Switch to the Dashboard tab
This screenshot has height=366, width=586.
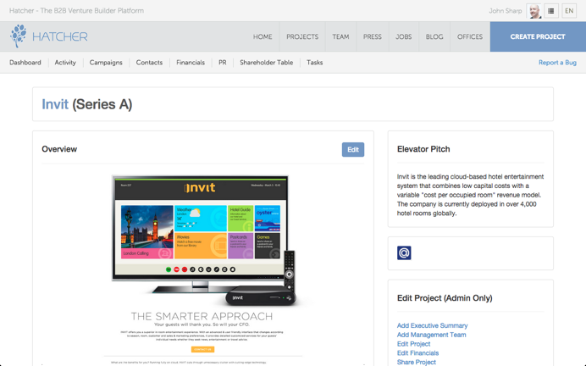25,63
